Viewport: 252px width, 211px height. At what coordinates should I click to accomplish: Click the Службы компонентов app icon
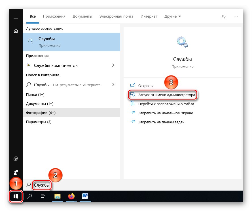28,65
